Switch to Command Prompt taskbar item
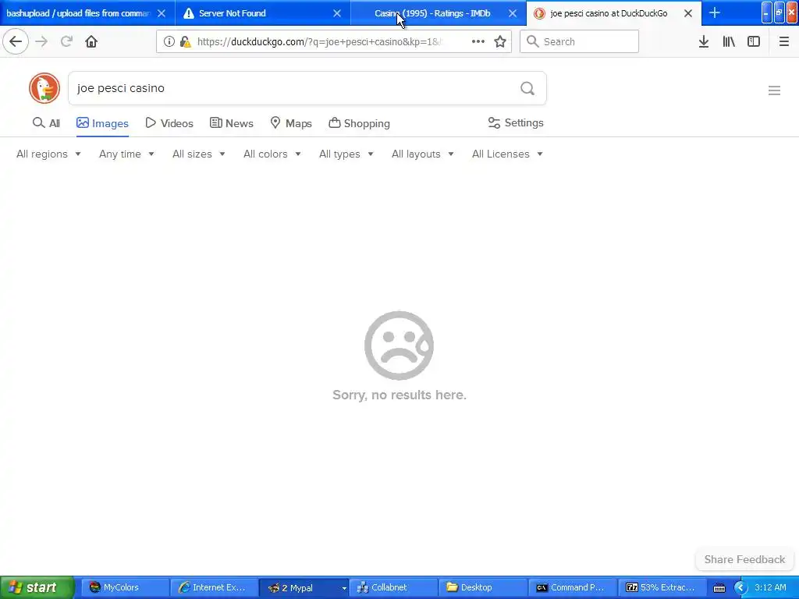Viewport: 799px width, 599px height. coord(572,587)
